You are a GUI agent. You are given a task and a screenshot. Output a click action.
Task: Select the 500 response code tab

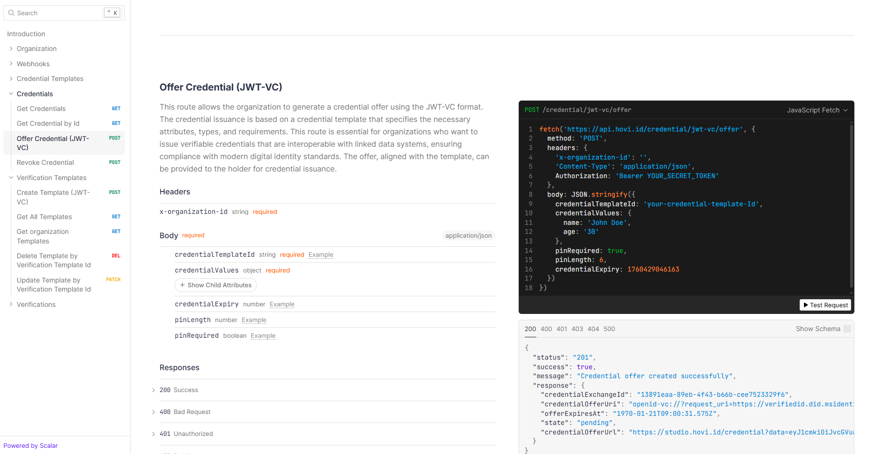pyautogui.click(x=609, y=329)
